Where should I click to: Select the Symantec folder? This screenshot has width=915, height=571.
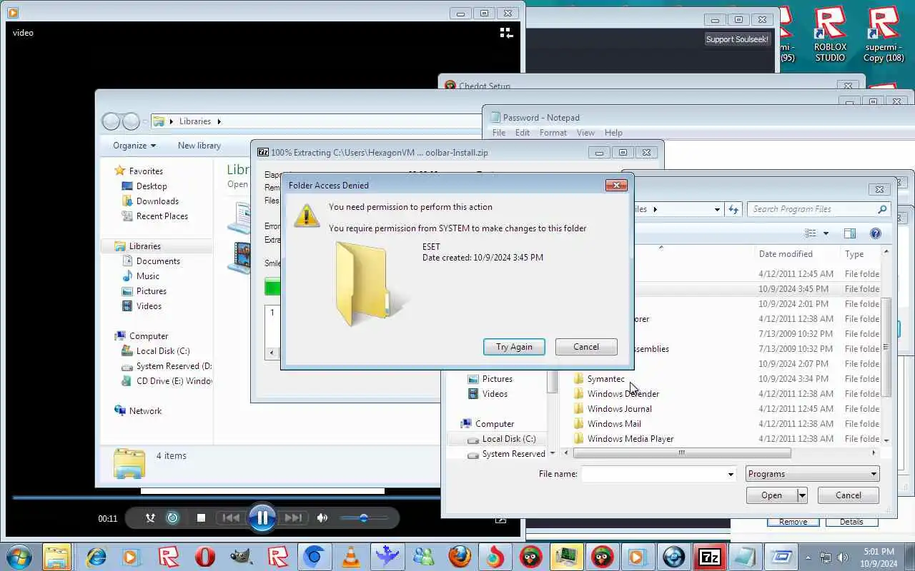pos(605,379)
